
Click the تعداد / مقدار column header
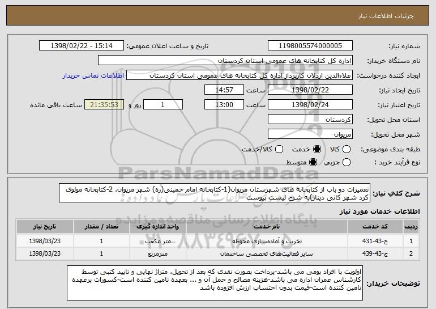pos(101,227)
